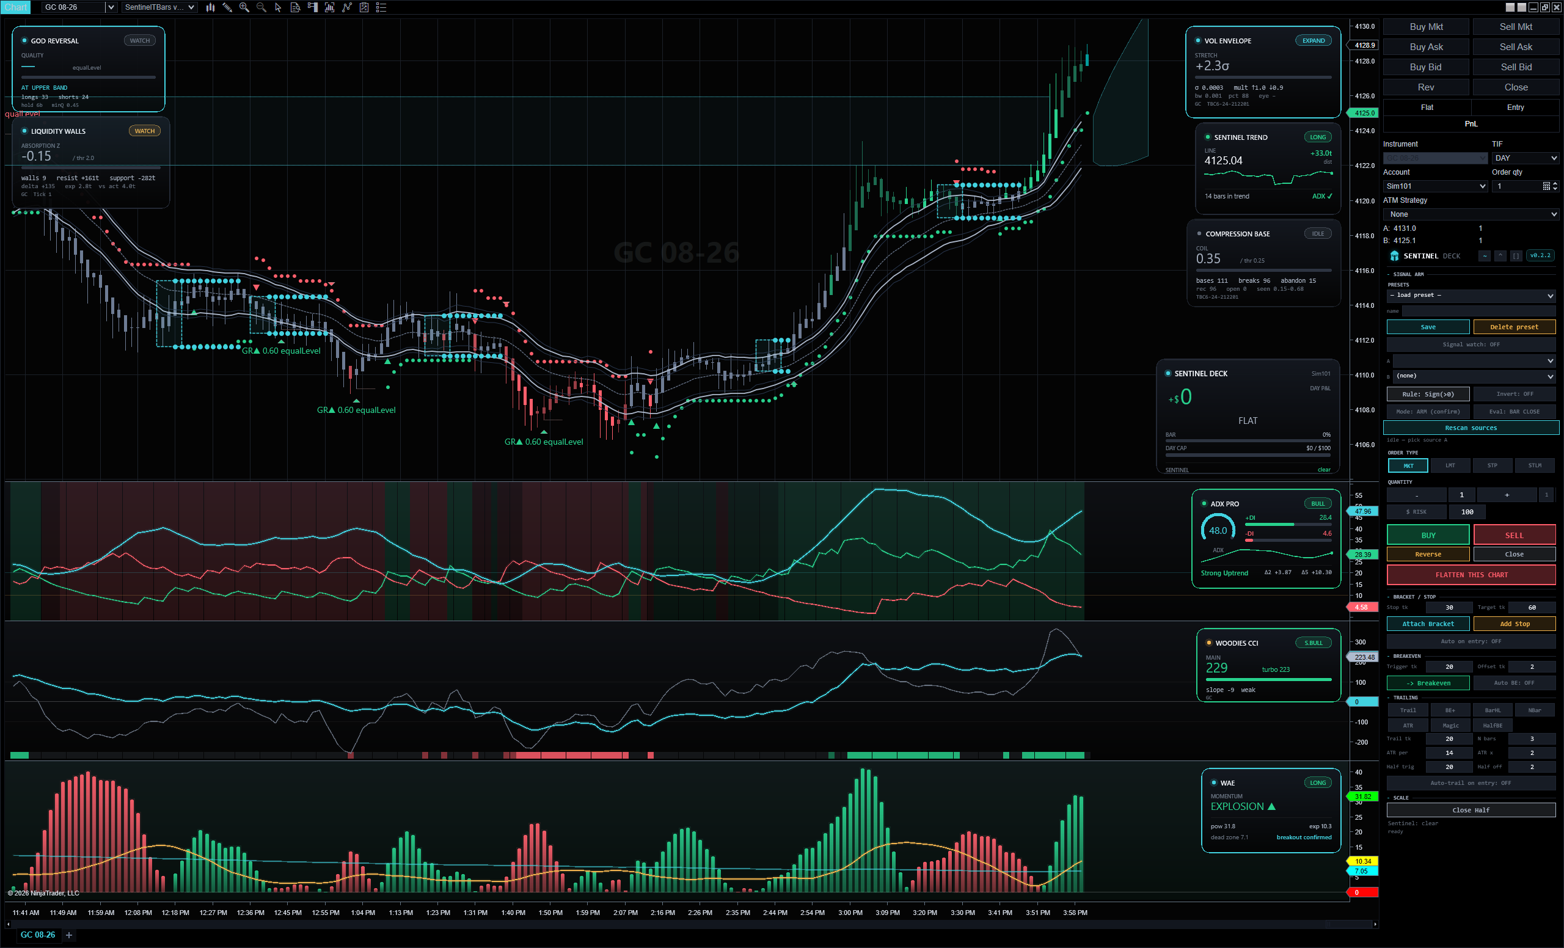
Task: Open the data box icon in toolbar
Action: [295, 7]
